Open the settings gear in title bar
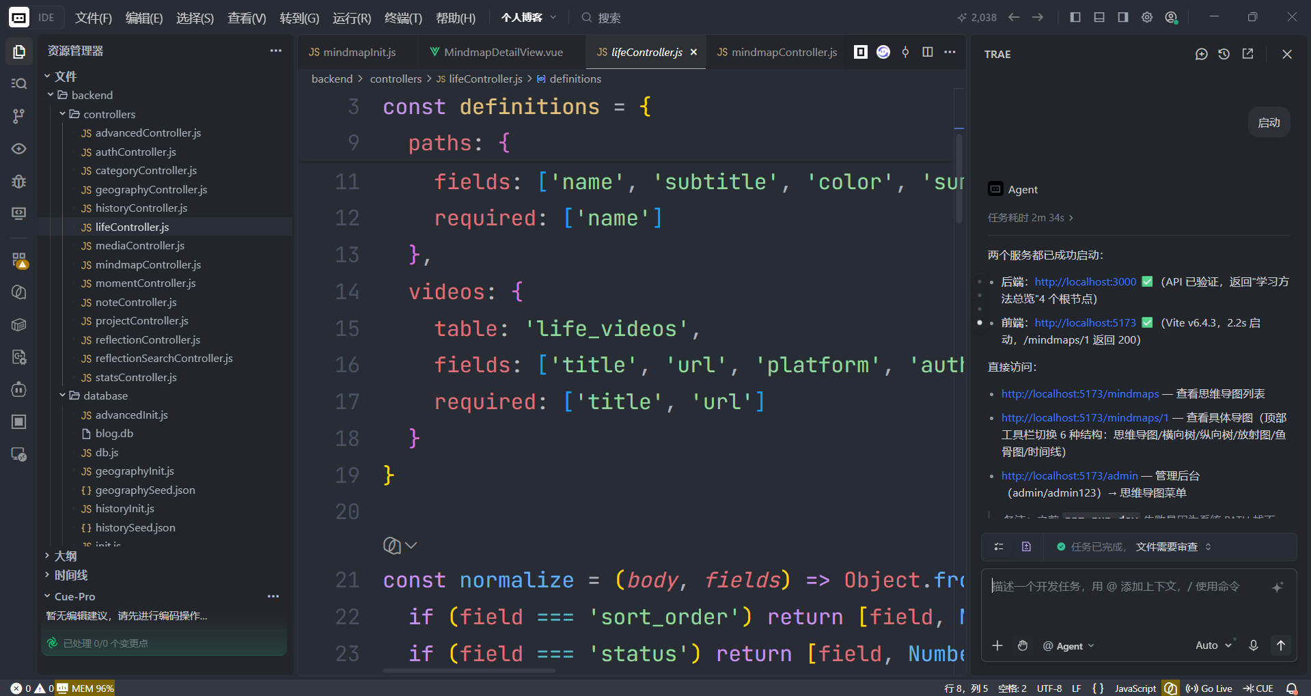Viewport: 1311px width, 696px height. point(1147,17)
